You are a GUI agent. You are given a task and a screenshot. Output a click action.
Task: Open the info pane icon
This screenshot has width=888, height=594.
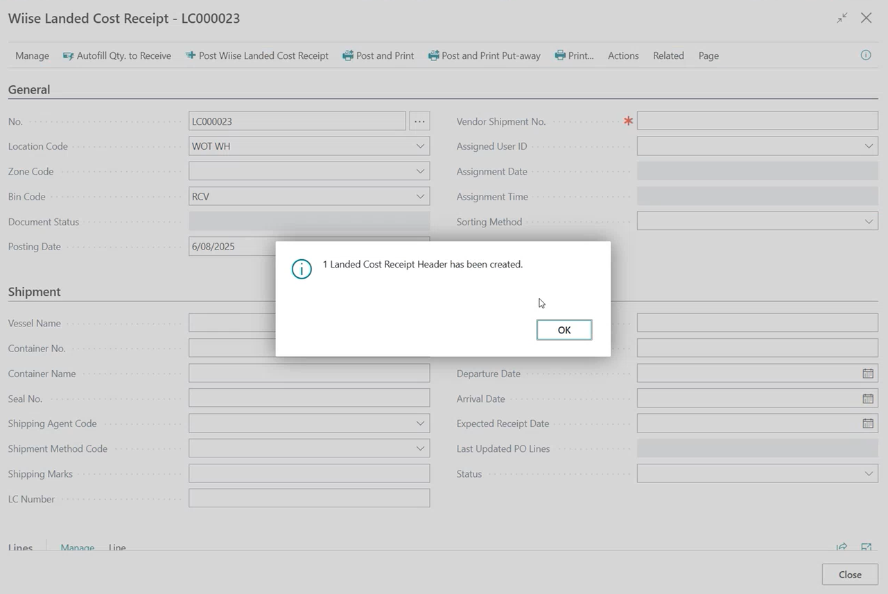(866, 55)
